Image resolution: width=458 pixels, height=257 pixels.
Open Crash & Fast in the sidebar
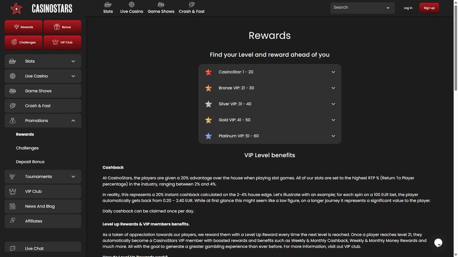point(43,105)
